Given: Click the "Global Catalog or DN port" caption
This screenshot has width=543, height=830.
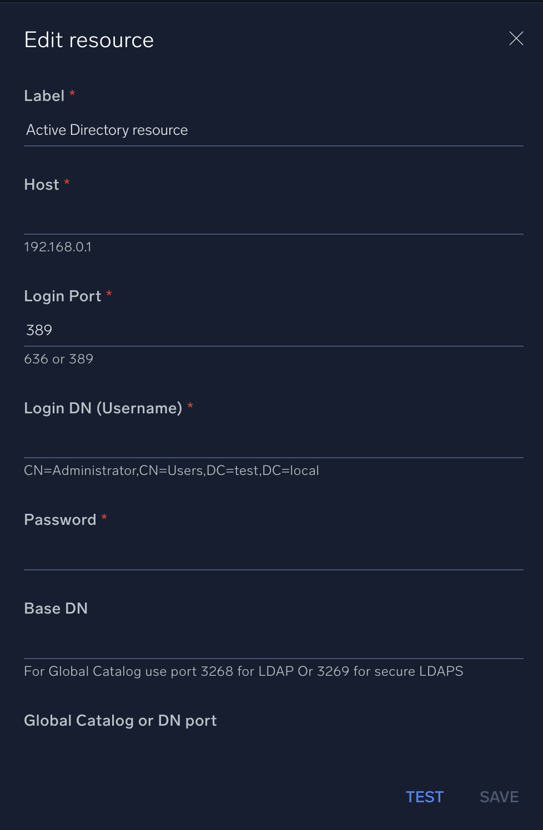Looking at the screenshot, I should coord(120,721).
